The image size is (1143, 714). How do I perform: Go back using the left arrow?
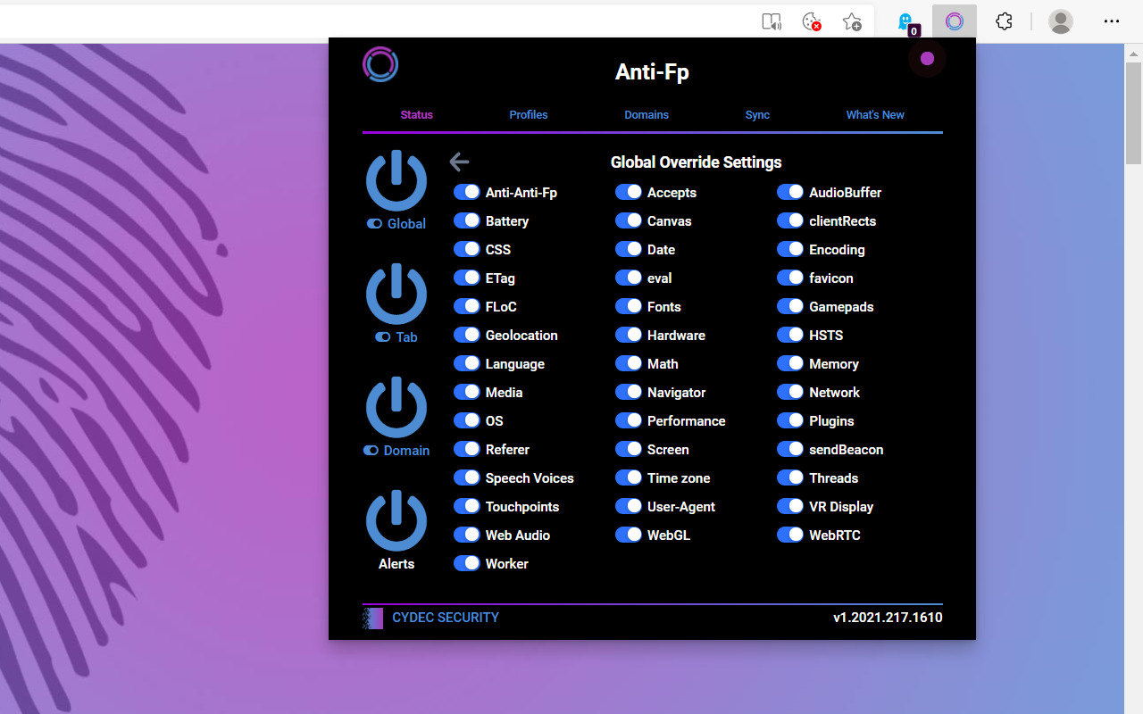(459, 162)
